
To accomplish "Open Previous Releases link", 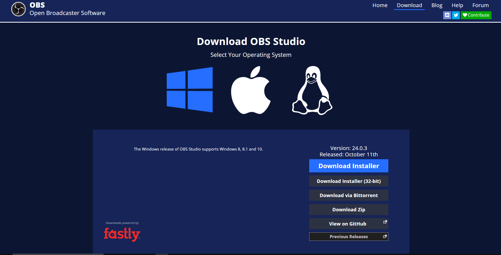I will (x=349, y=237).
